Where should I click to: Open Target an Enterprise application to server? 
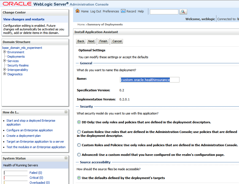point(35,142)
